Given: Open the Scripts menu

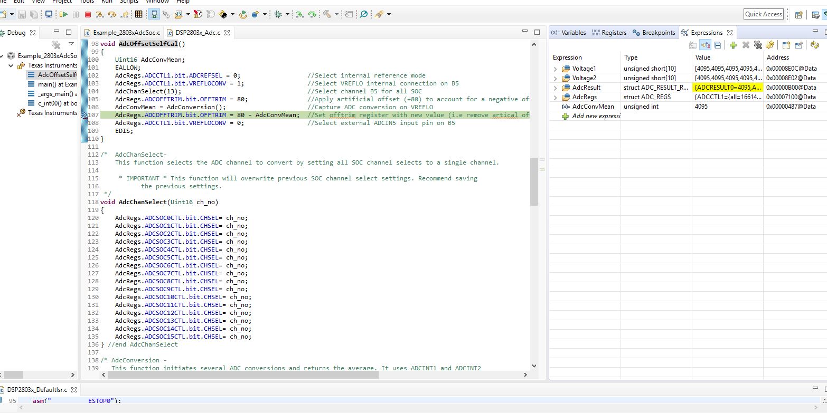Looking at the screenshot, I should coord(129,2).
